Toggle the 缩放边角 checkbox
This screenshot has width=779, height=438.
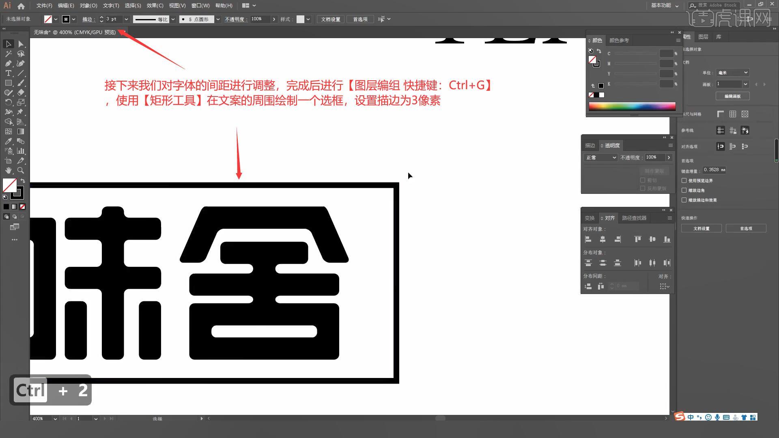pos(684,190)
